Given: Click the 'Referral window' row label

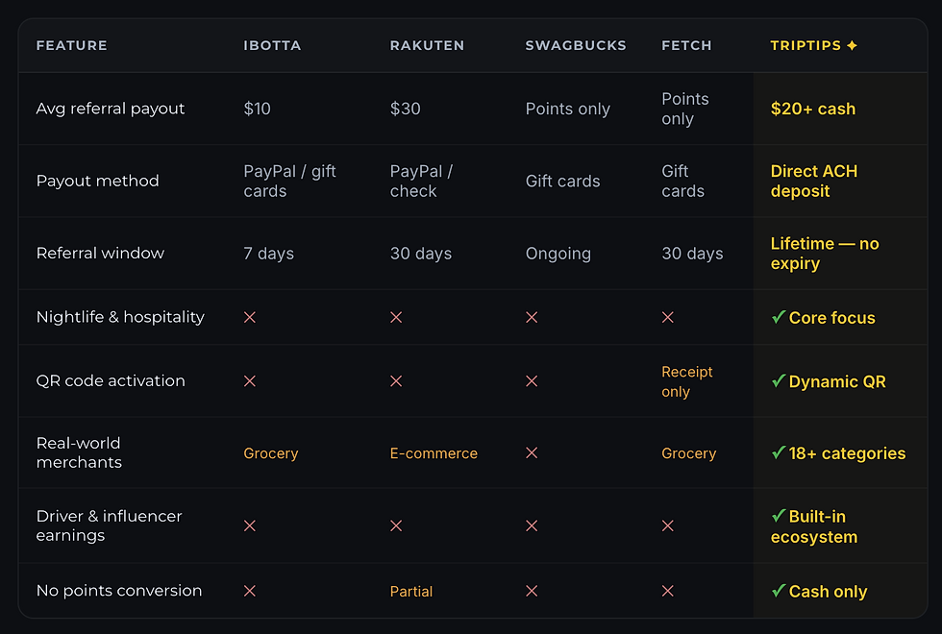Looking at the screenshot, I should (x=100, y=254).
